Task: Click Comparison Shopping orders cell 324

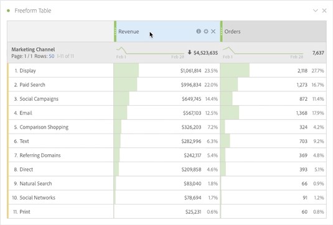Action: (304, 127)
